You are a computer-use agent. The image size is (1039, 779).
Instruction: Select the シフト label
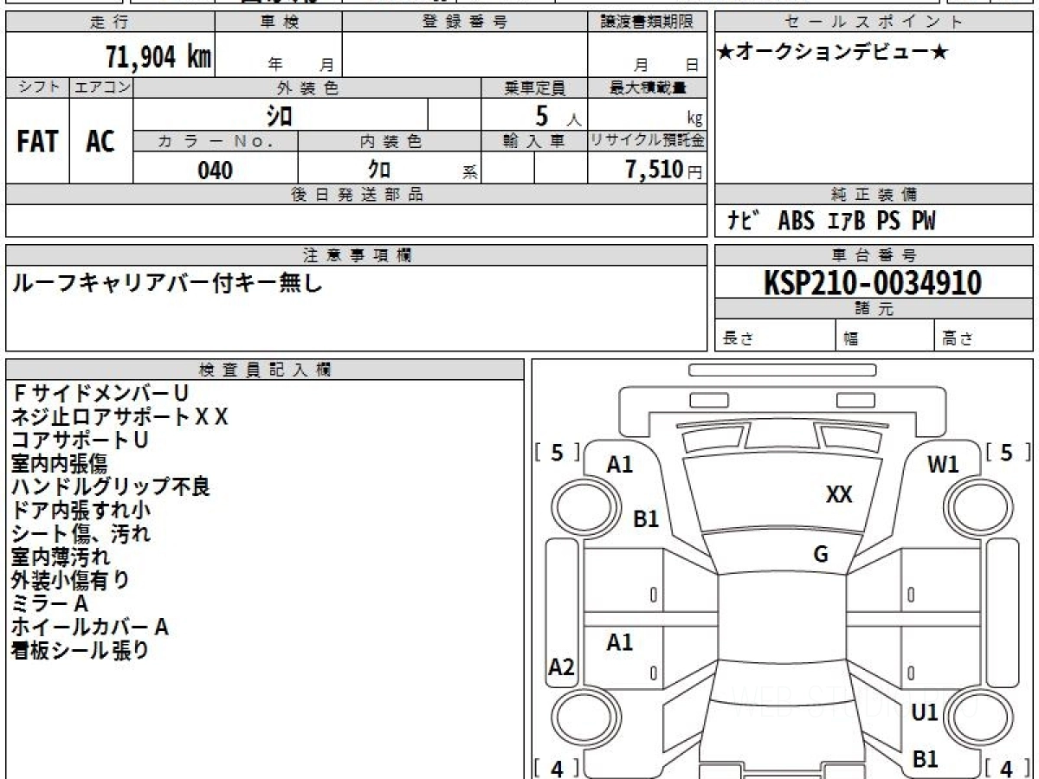pyautogui.click(x=38, y=87)
